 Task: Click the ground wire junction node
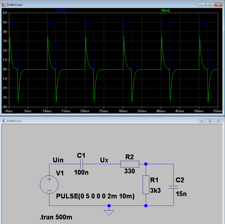coord(109,206)
